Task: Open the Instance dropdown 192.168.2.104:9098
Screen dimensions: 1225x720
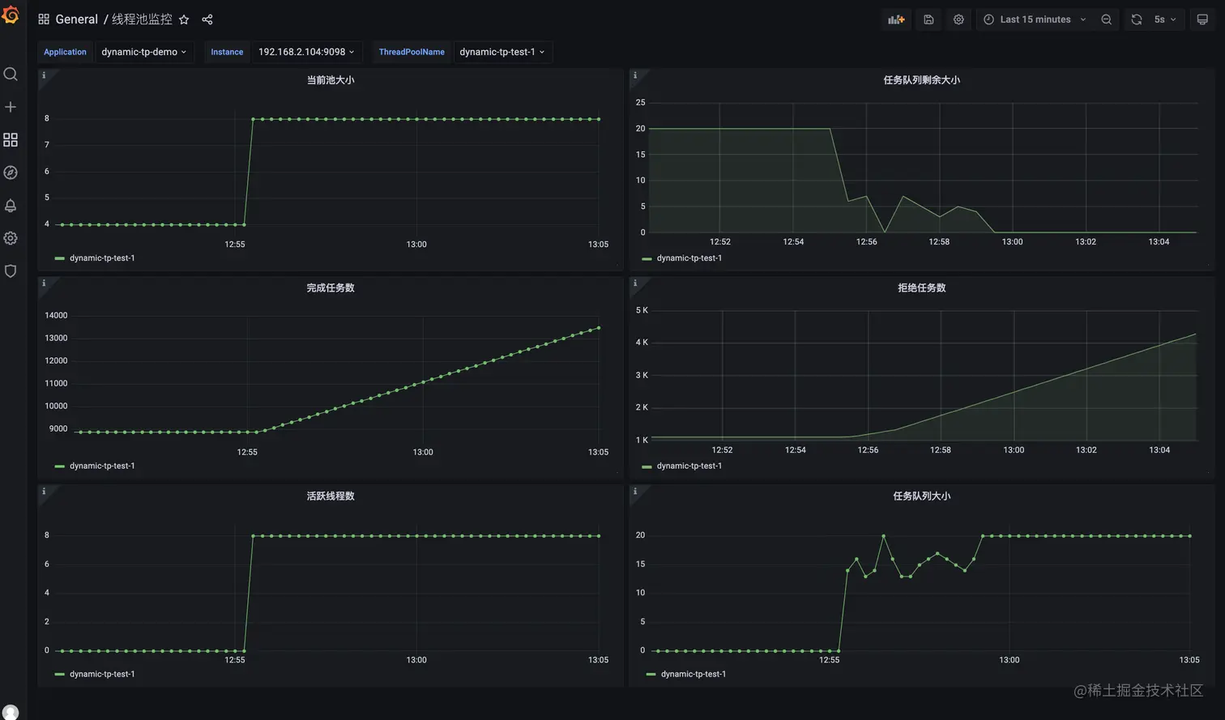Action: [306, 52]
